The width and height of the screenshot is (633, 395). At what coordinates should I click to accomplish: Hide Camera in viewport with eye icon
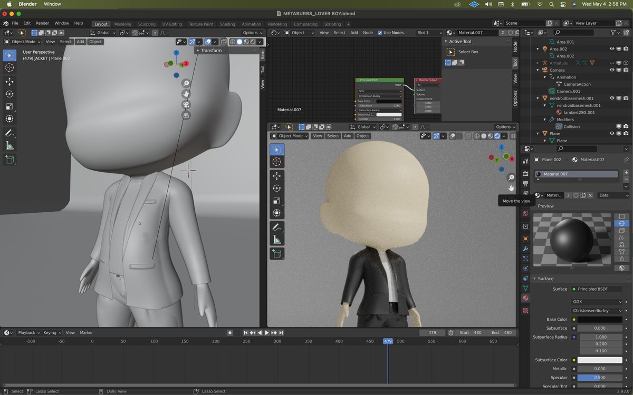[612, 70]
